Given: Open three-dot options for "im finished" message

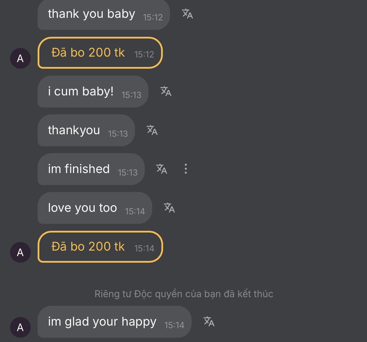Looking at the screenshot, I should click(186, 169).
